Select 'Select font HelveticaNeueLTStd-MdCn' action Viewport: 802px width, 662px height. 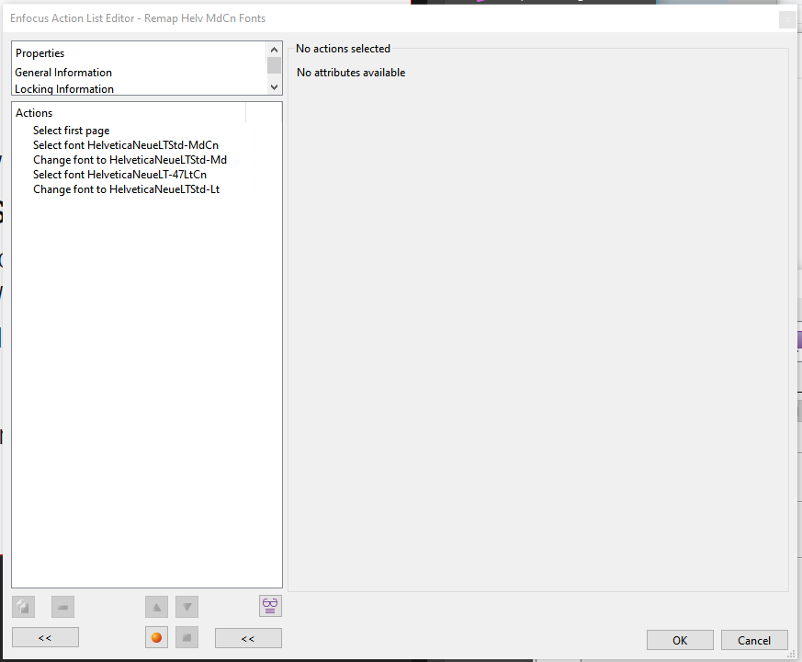126,145
